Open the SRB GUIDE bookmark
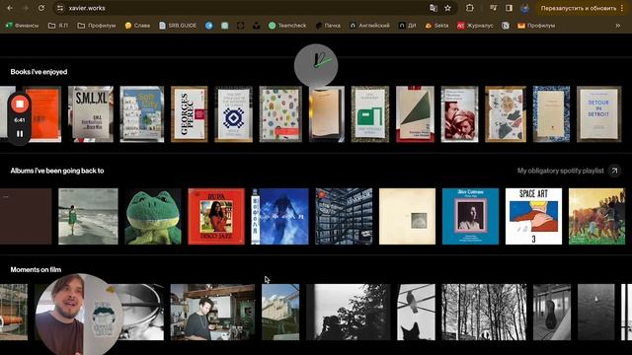Image resolution: width=632 pixels, height=355 pixels. (x=178, y=26)
